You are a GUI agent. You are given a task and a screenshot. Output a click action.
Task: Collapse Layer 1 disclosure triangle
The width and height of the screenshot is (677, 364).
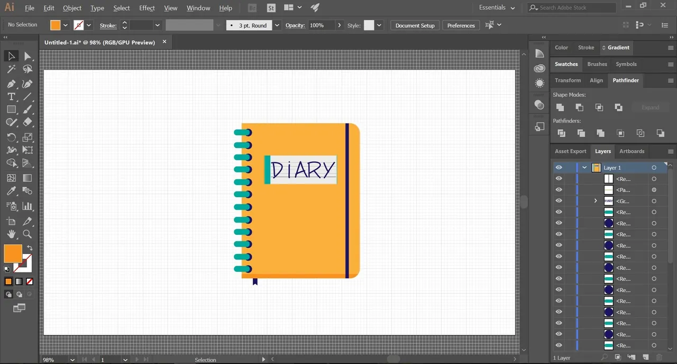click(584, 168)
